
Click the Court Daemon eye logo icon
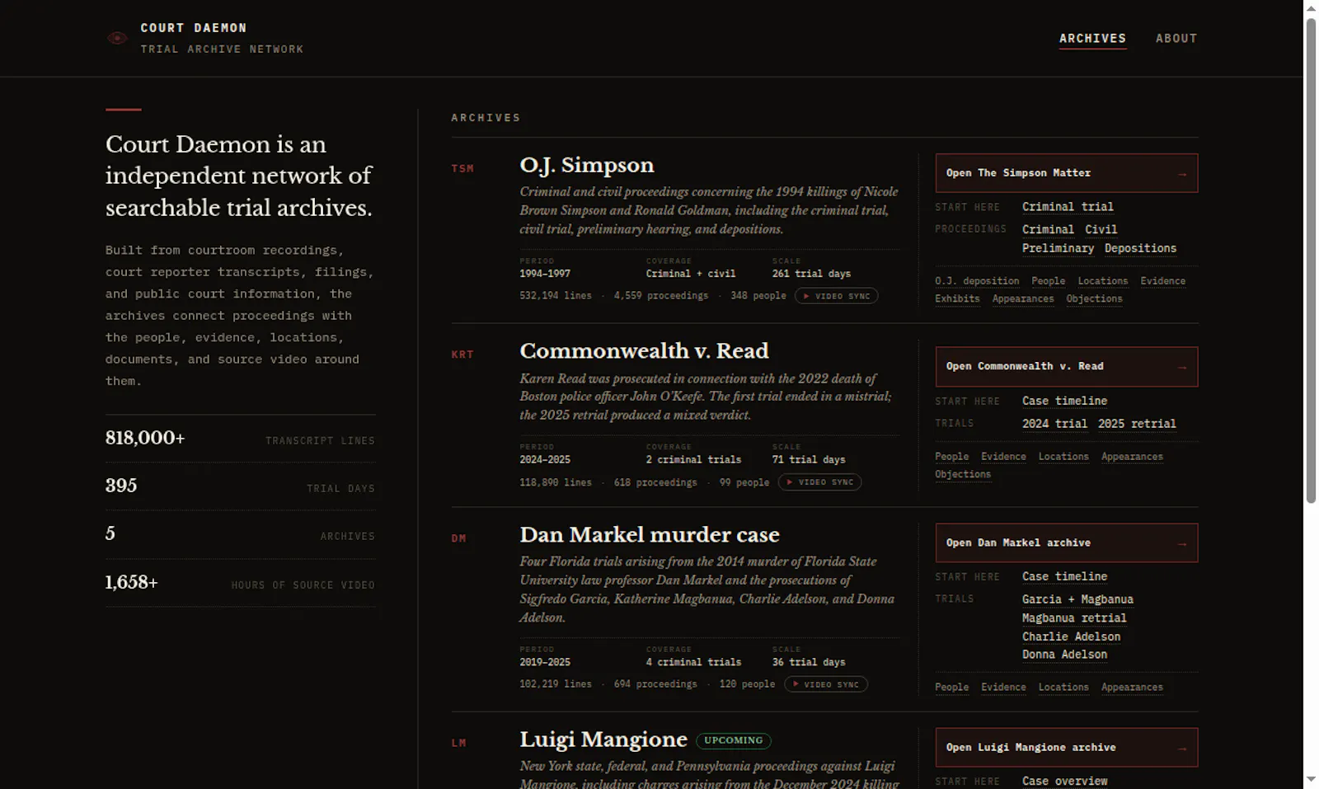117,38
